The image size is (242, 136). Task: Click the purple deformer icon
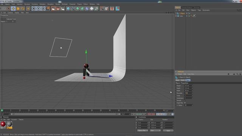point(87,9)
